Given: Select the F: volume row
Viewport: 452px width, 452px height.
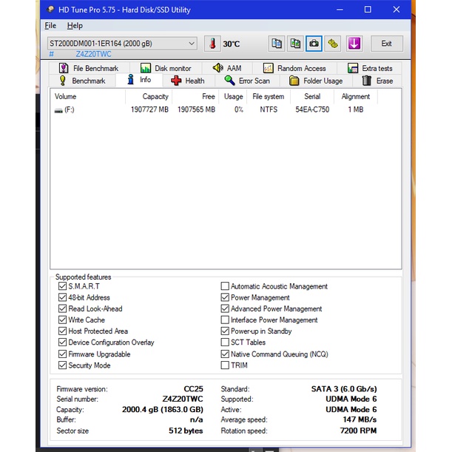Looking at the screenshot, I should (65, 109).
